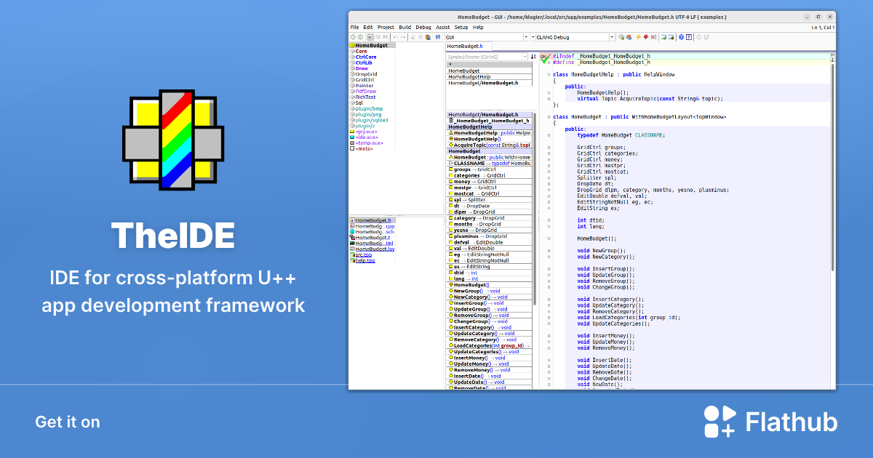Click the paste clipboard toolbar icon
Viewport: 873px width, 458px height.
click(x=428, y=37)
